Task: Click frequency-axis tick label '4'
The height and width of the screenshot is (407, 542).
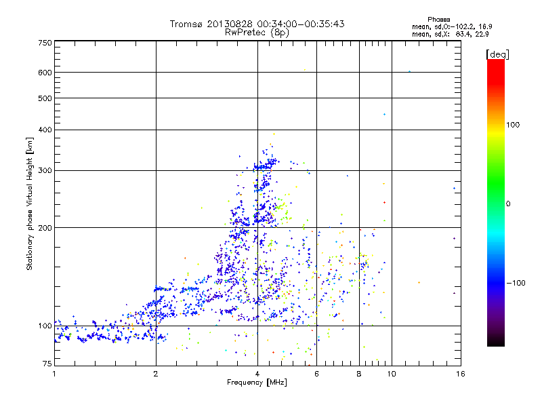Action: point(257,374)
